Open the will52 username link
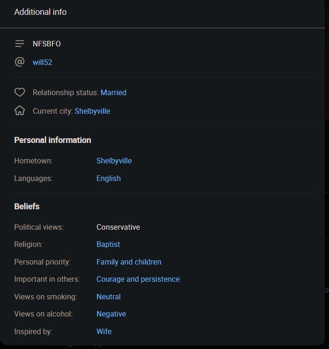 click(42, 62)
